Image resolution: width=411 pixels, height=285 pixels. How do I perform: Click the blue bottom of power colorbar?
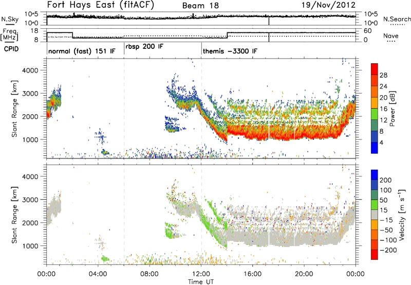click(x=375, y=148)
